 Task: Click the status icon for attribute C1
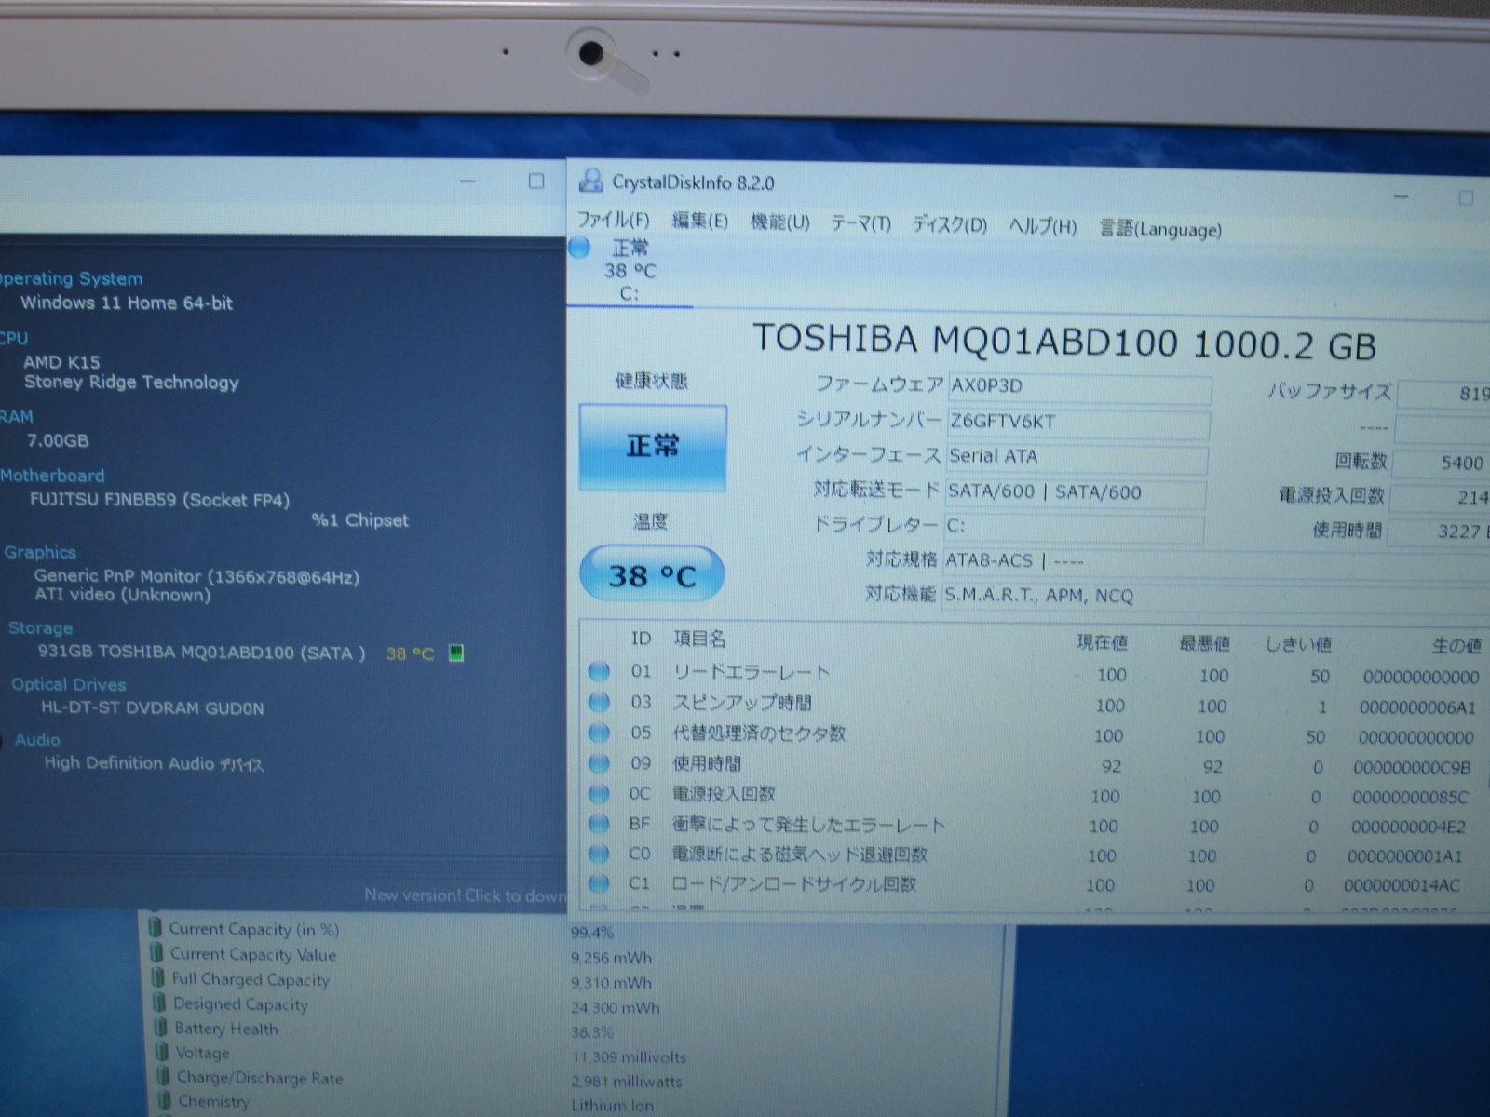[x=599, y=883]
